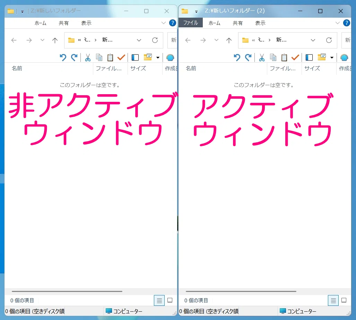Open recent locations dropdown in left window

pos(42,40)
